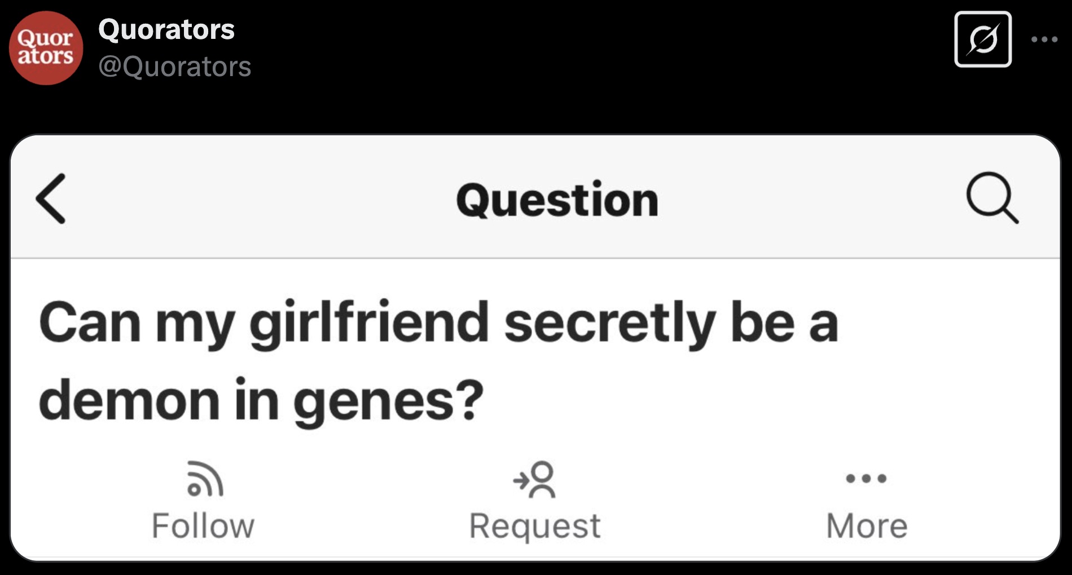The height and width of the screenshot is (575, 1072).
Task: Select the Follow label text
Action: click(x=203, y=526)
